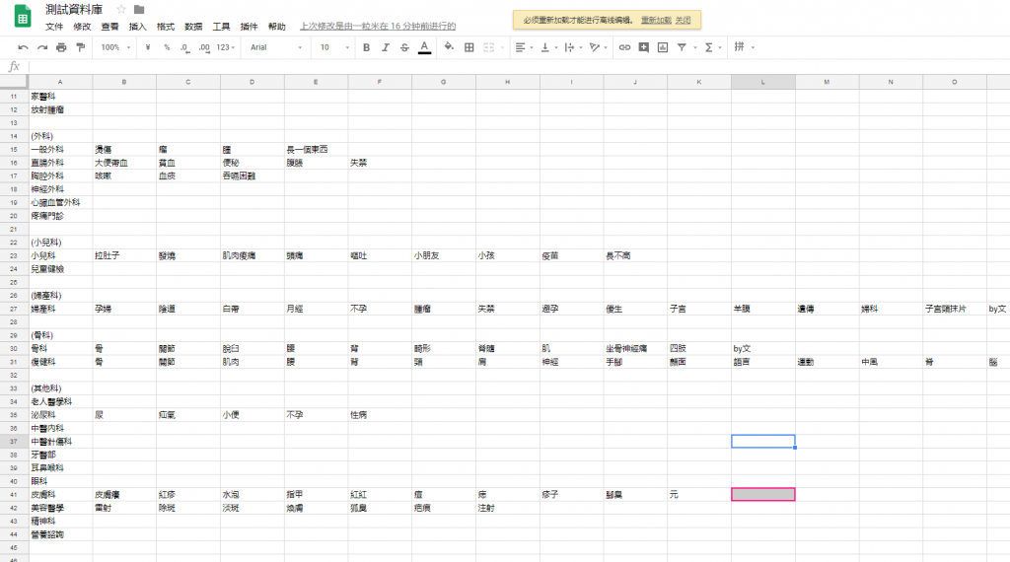Open the 插入 menu
Image resolution: width=1010 pixels, height=562 pixels.
coord(137,27)
